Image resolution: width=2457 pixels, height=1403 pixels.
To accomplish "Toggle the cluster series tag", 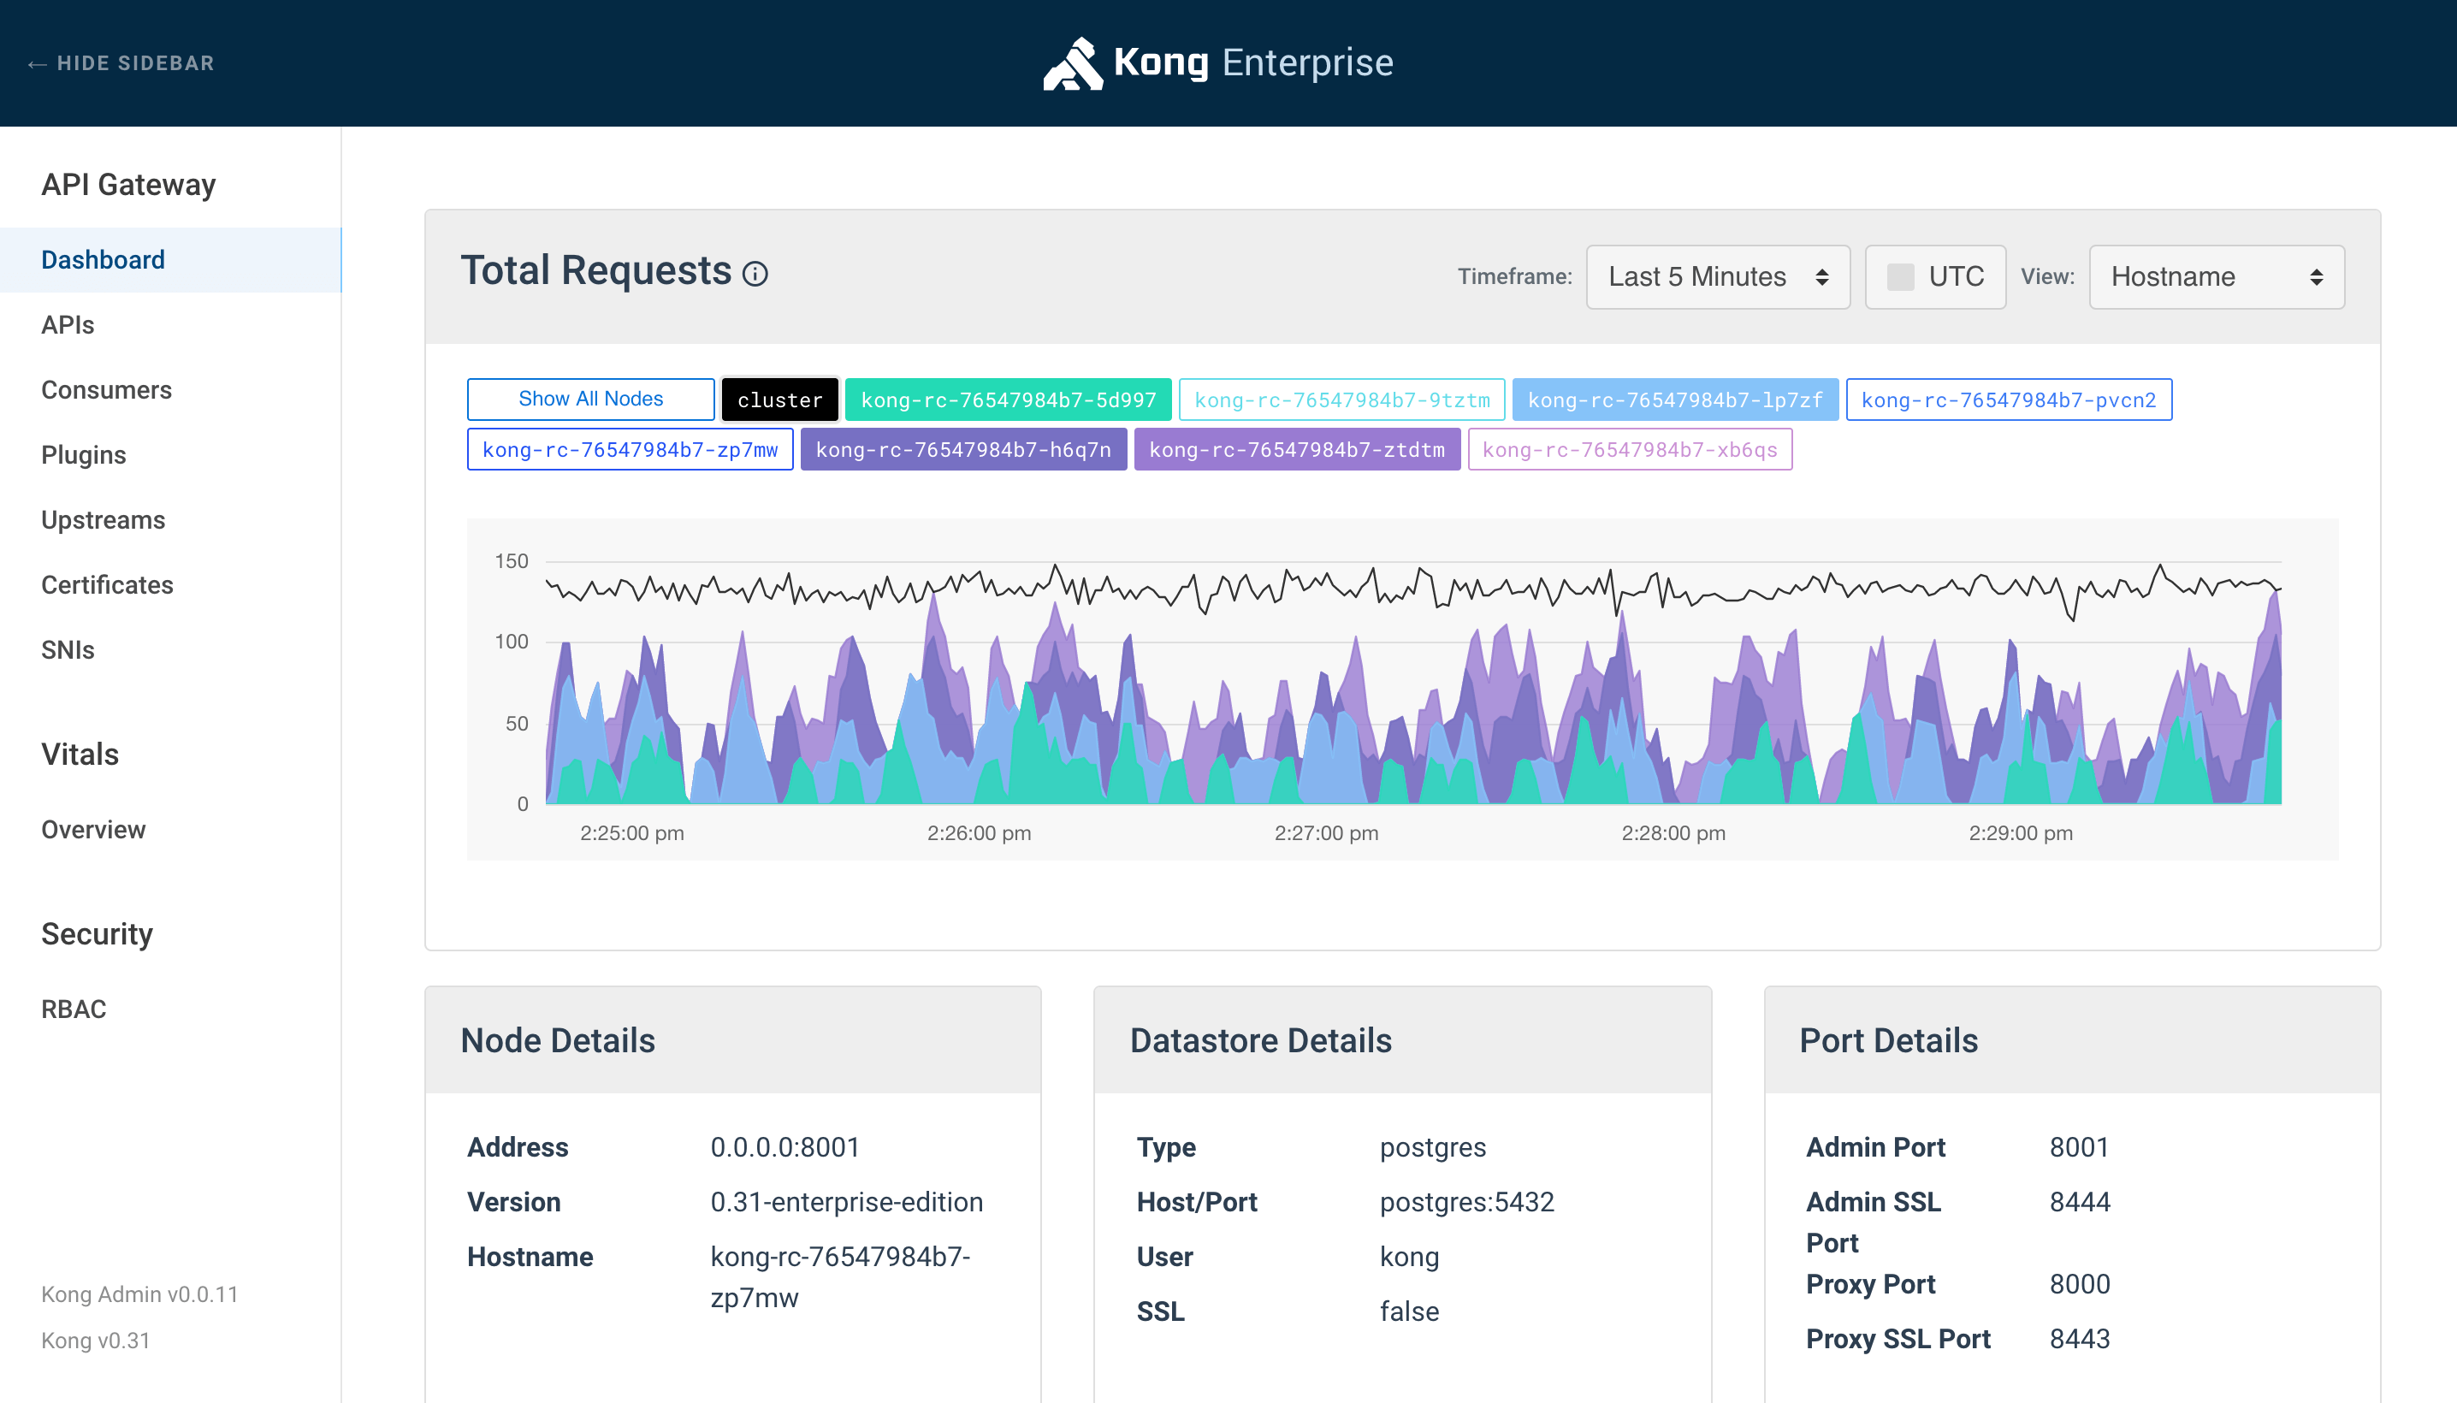I will [x=779, y=400].
